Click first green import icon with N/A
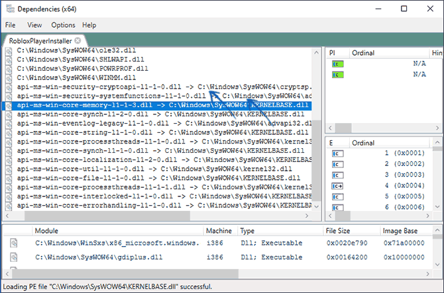Image resolution: width=444 pixels, height=293 pixels. (338, 64)
